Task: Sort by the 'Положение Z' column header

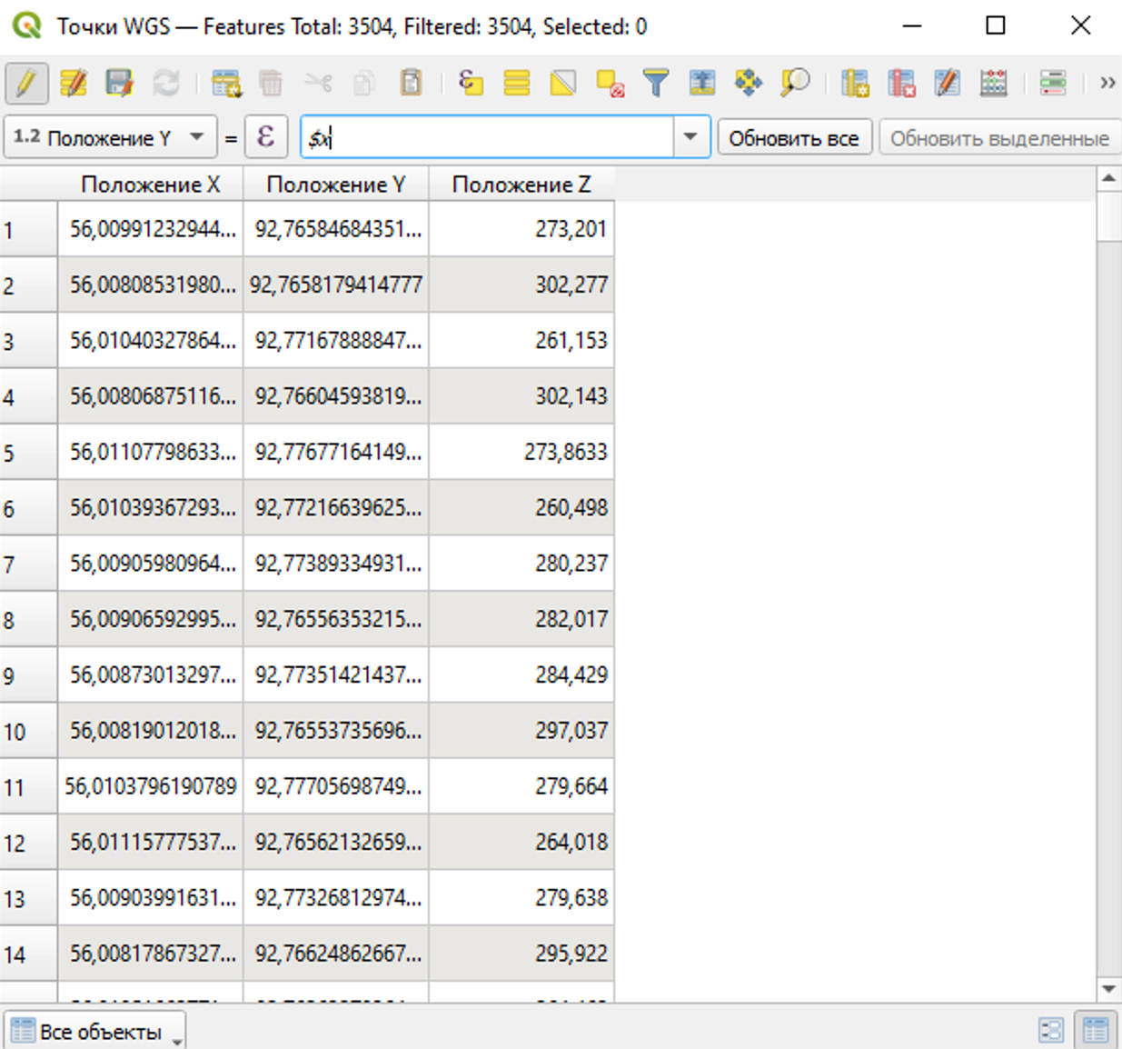Action: [x=521, y=185]
